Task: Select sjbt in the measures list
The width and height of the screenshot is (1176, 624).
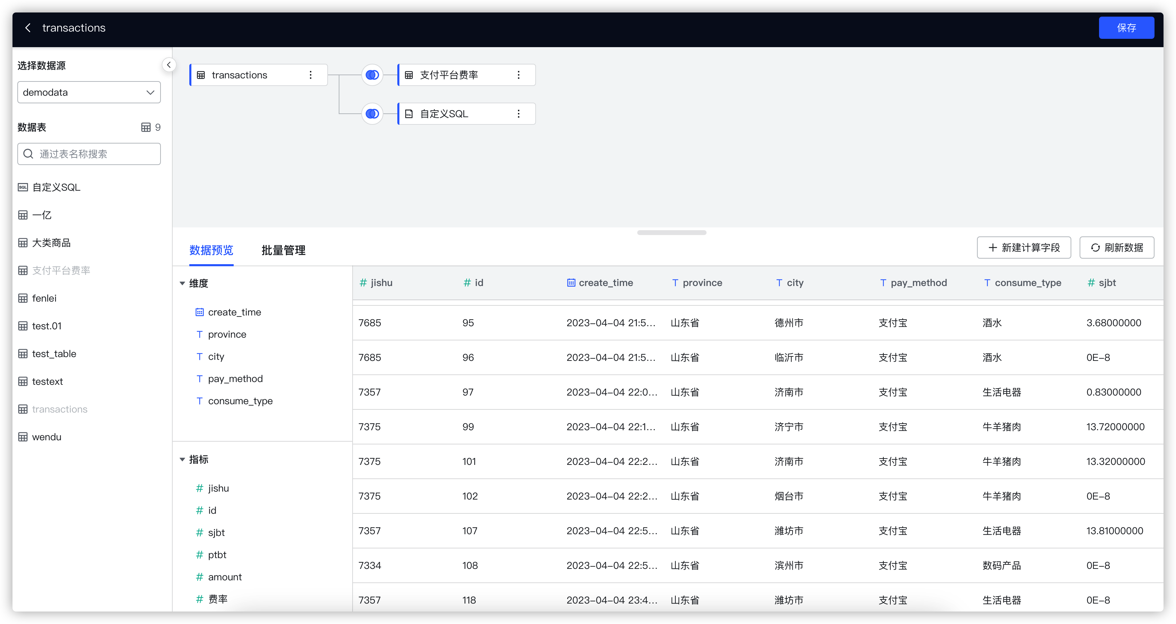Action: coord(216,533)
